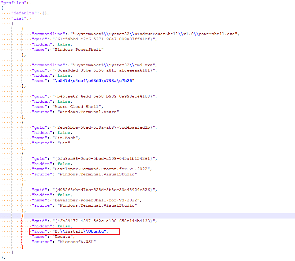The width and height of the screenshot is (295, 261).
Task: Click Windows.Terminal.VisualStudio value in Developer PowerShell profile
Action: 97,206
